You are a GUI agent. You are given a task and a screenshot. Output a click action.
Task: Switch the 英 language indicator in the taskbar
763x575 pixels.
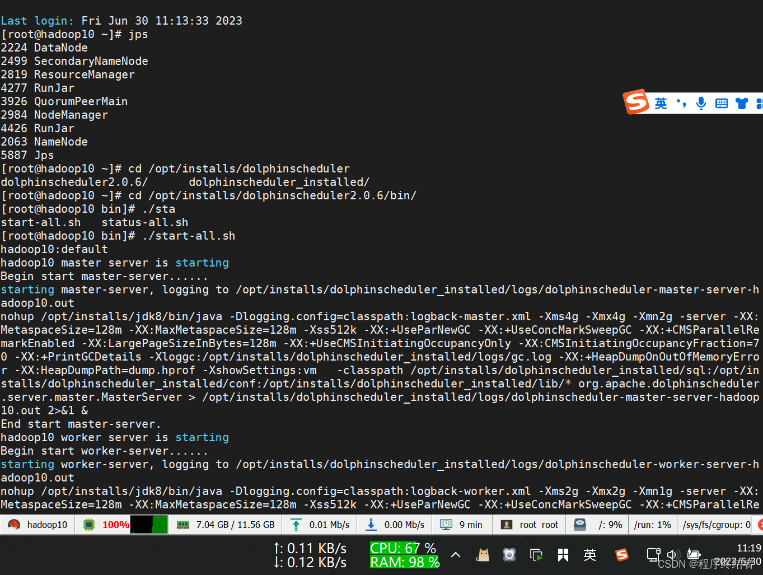click(590, 555)
